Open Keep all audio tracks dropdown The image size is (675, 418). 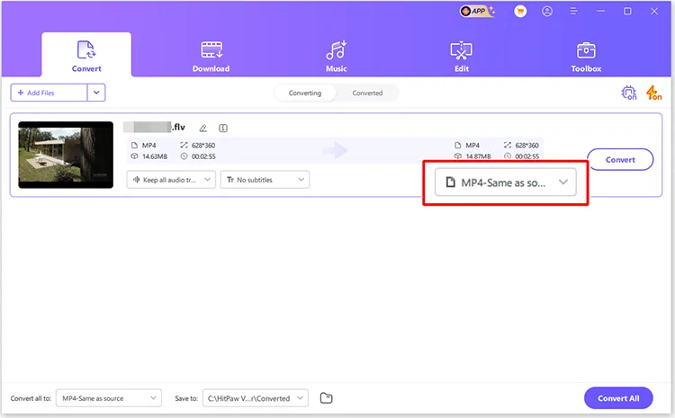[171, 180]
